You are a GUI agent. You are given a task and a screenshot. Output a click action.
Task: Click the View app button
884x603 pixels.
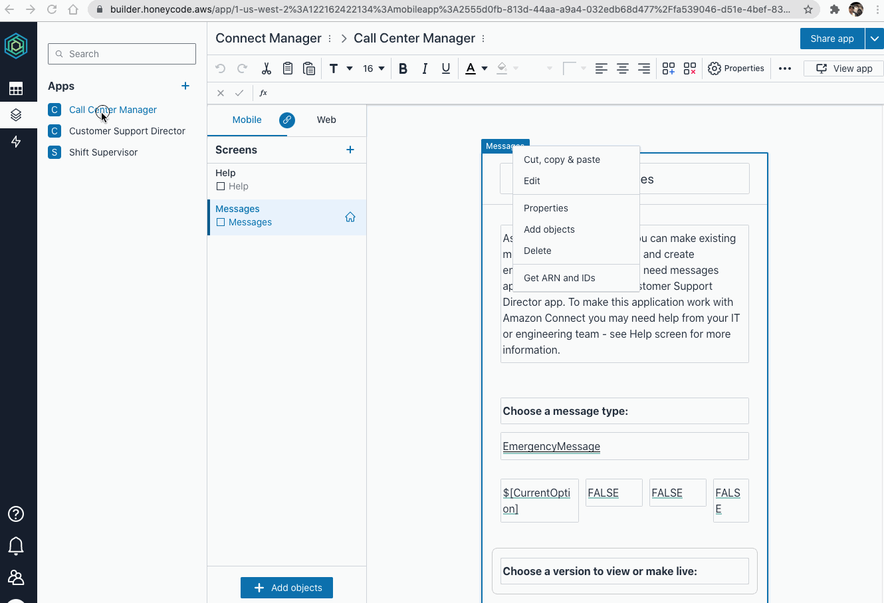[843, 68]
